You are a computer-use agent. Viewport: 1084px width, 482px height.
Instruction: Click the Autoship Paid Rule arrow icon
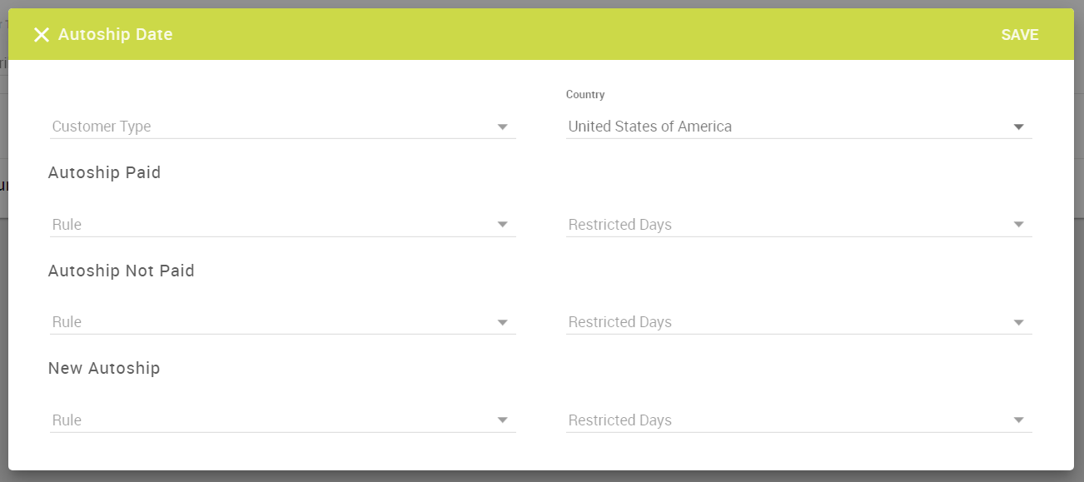click(x=503, y=225)
